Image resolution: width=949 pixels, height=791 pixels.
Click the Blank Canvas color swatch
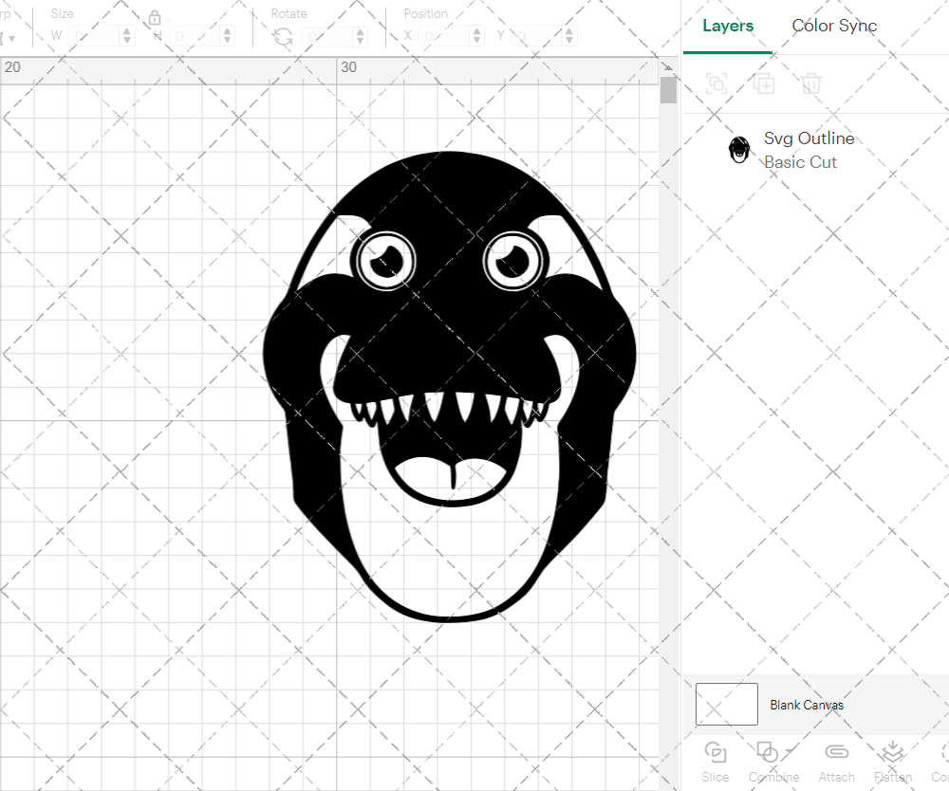[x=726, y=704]
